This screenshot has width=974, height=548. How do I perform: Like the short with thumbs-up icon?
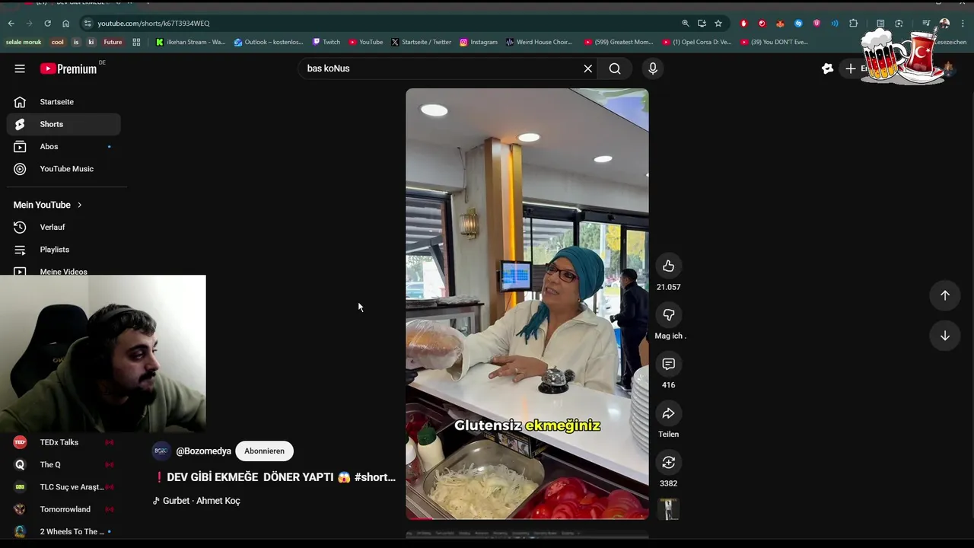[668, 266]
